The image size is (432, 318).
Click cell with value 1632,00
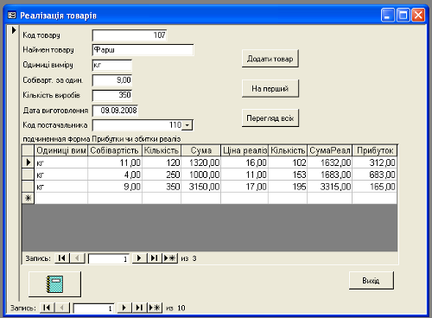tap(329, 162)
